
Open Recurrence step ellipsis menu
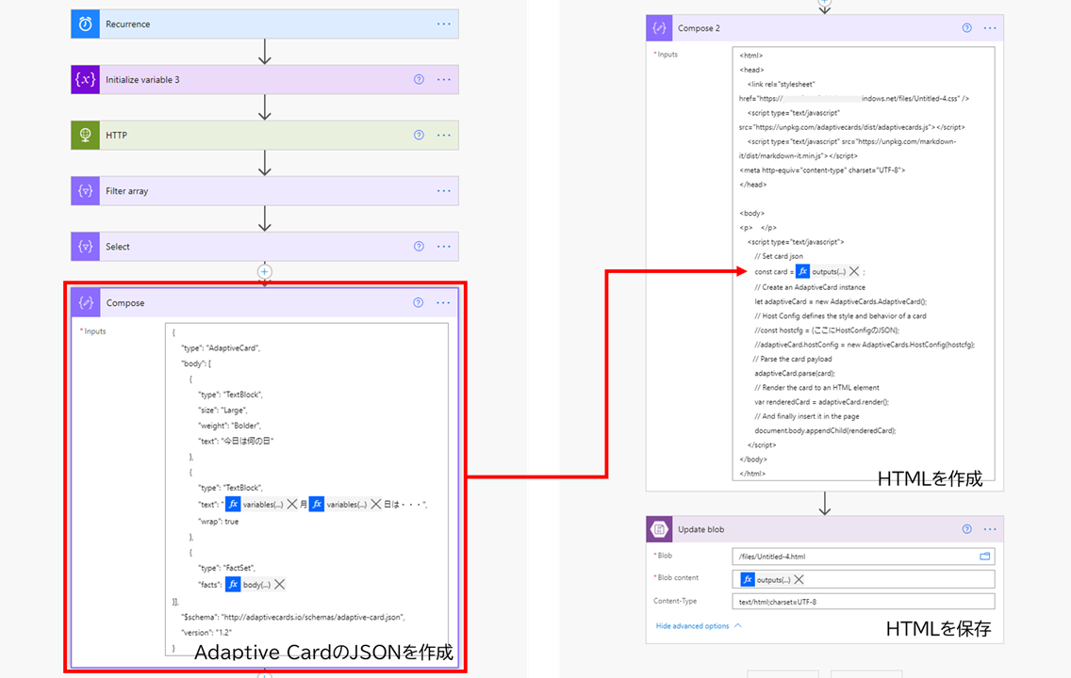(443, 24)
